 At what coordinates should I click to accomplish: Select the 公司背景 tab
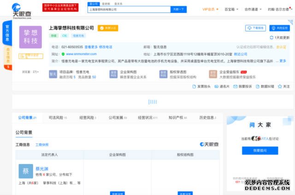tap(27, 118)
